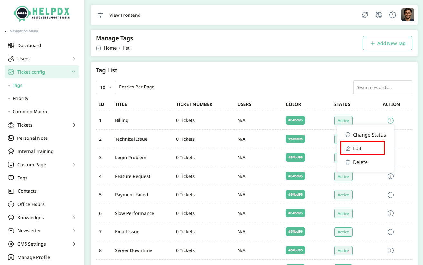Open the Priority submenu item
Screen dimensions: 423x265
point(20,98)
